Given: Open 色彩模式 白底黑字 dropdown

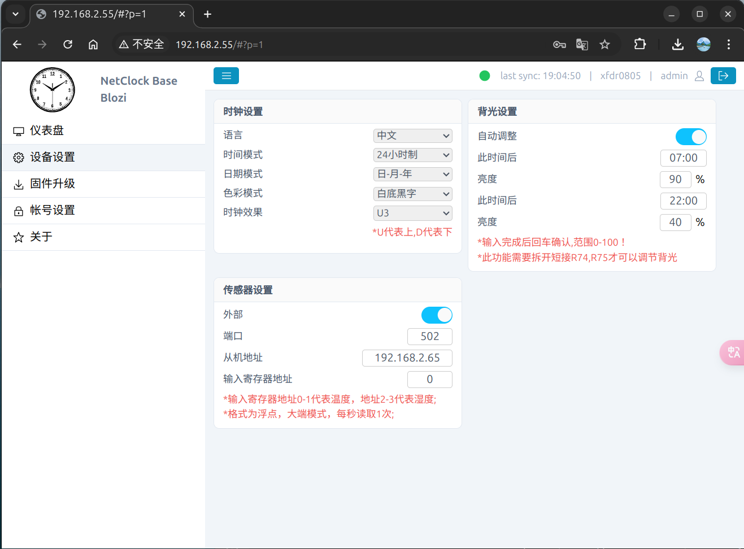Looking at the screenshot, I should tap(413, 194).
